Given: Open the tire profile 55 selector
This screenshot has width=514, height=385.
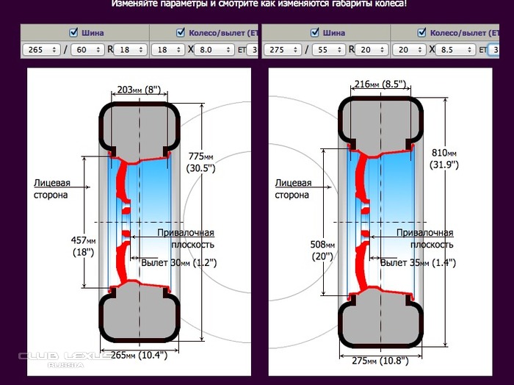Looking at the screenshot, I should pos(330,50).
